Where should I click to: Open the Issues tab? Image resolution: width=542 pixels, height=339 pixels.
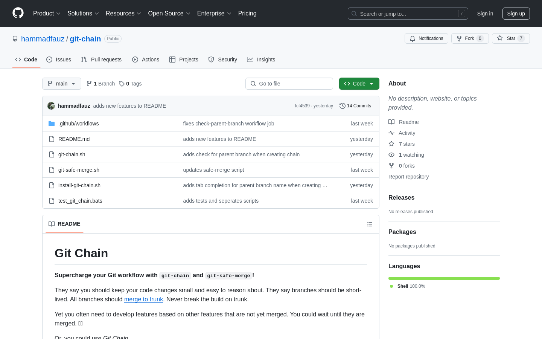pyautogui.click(x=59, y=60)
